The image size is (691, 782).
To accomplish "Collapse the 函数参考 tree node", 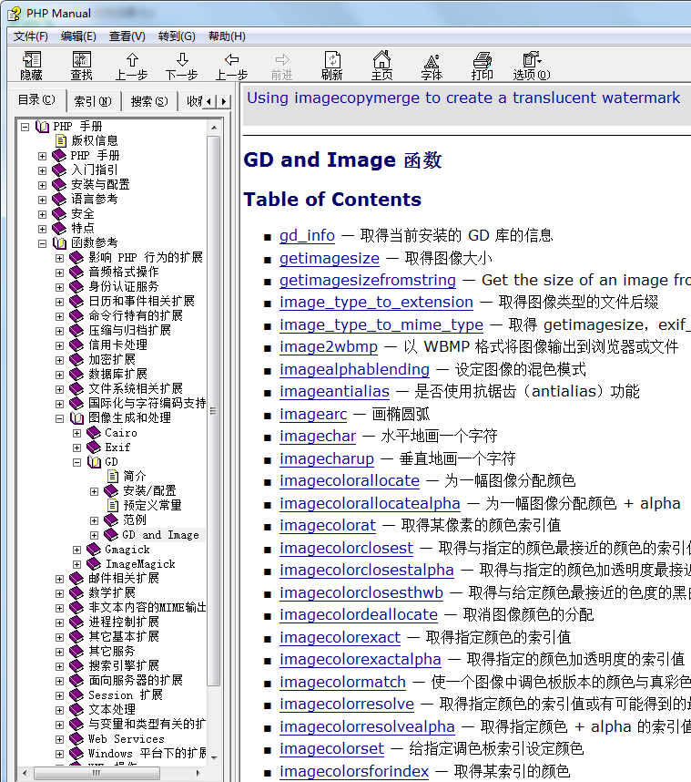I will [x=43, y=243].
